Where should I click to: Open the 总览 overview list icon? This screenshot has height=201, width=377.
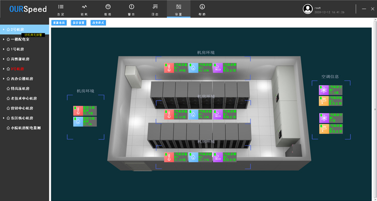(x=61, y=7)
